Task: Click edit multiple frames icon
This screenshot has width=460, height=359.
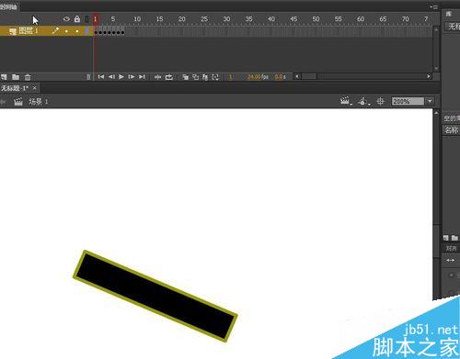Action: pyautogui.click(x=205, y=77)
